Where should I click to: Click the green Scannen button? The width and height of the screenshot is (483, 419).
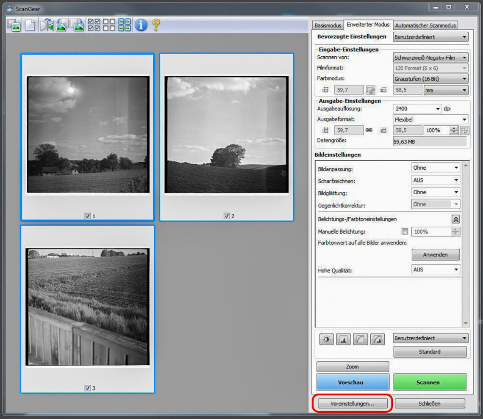(x=430, y=382)
